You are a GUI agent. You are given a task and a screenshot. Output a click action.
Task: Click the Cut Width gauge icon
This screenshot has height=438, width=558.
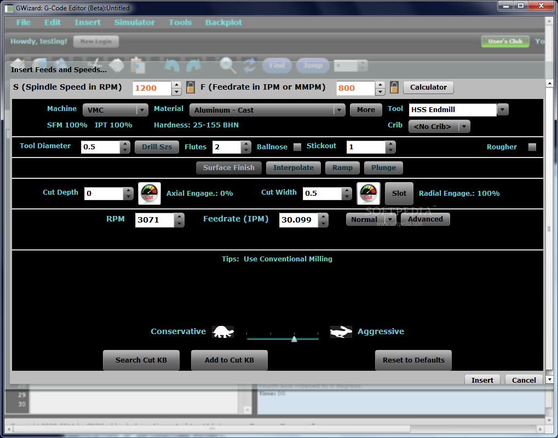click(369, 193)
